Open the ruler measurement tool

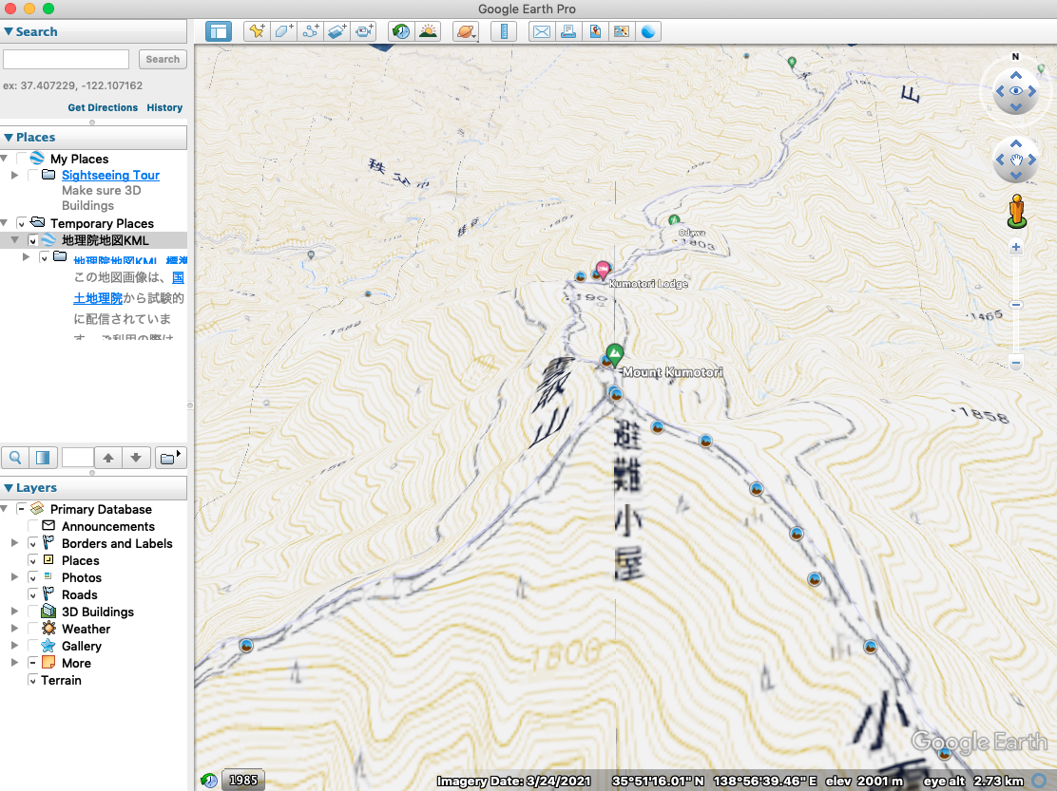point(503,31)
